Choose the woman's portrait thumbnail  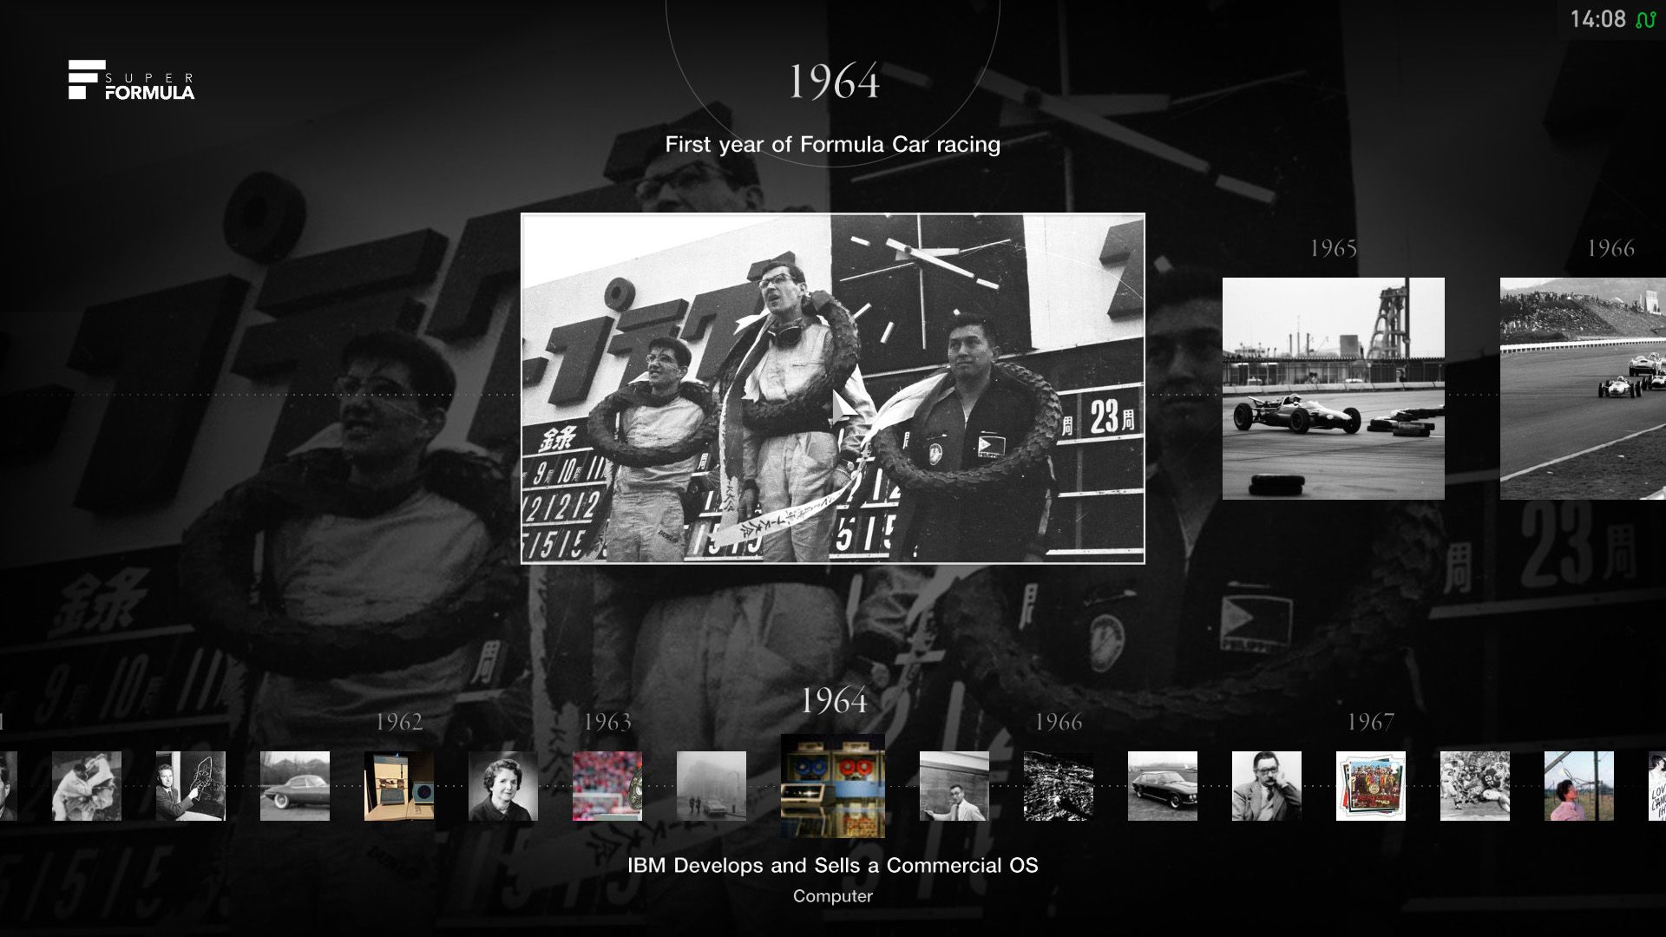tap(503, 786)
